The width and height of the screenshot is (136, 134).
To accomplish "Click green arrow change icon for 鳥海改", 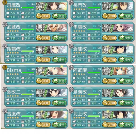I will [x=121, y=103].
